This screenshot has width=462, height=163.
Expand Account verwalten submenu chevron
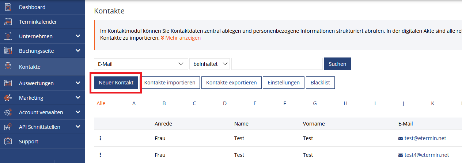(x=78, y=112)
